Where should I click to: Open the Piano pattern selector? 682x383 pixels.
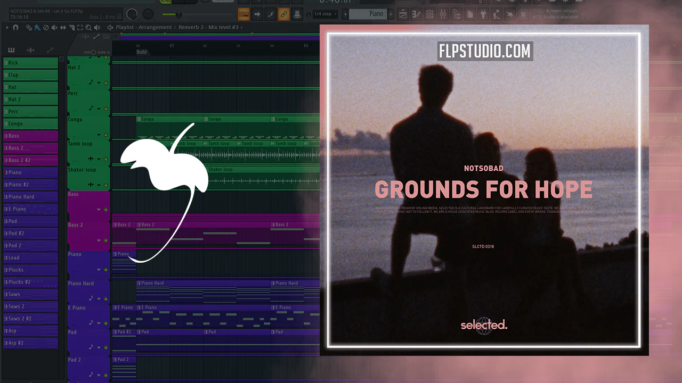click(368, 14)
